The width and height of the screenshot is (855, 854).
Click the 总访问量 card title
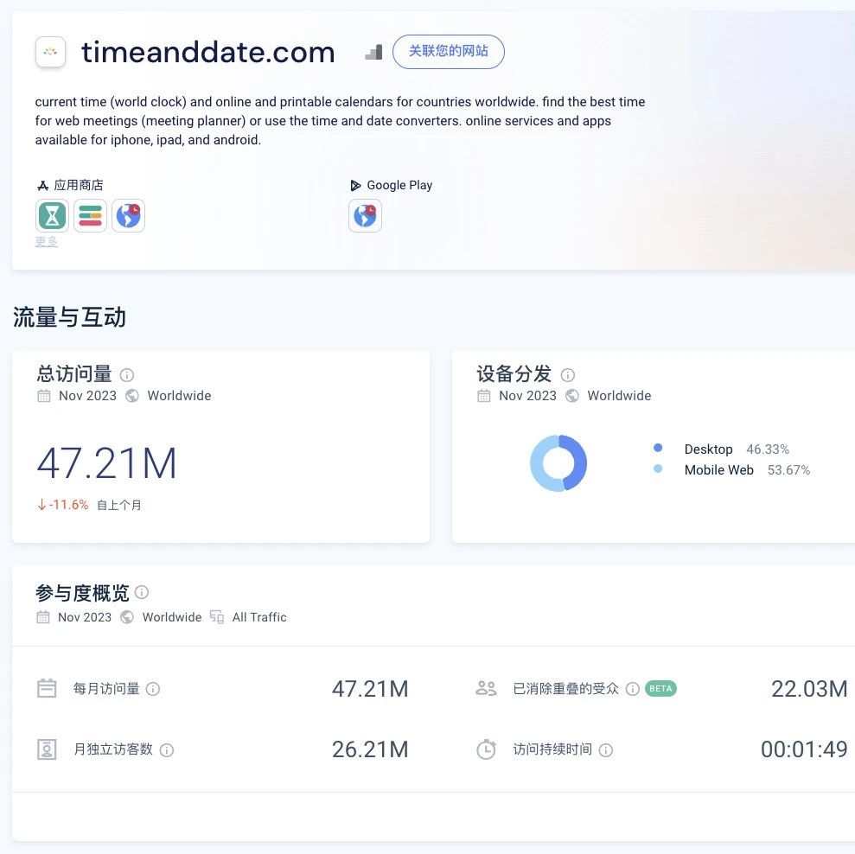pos(74,374)
